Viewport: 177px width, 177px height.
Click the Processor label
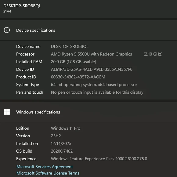[x=25, y=54]
